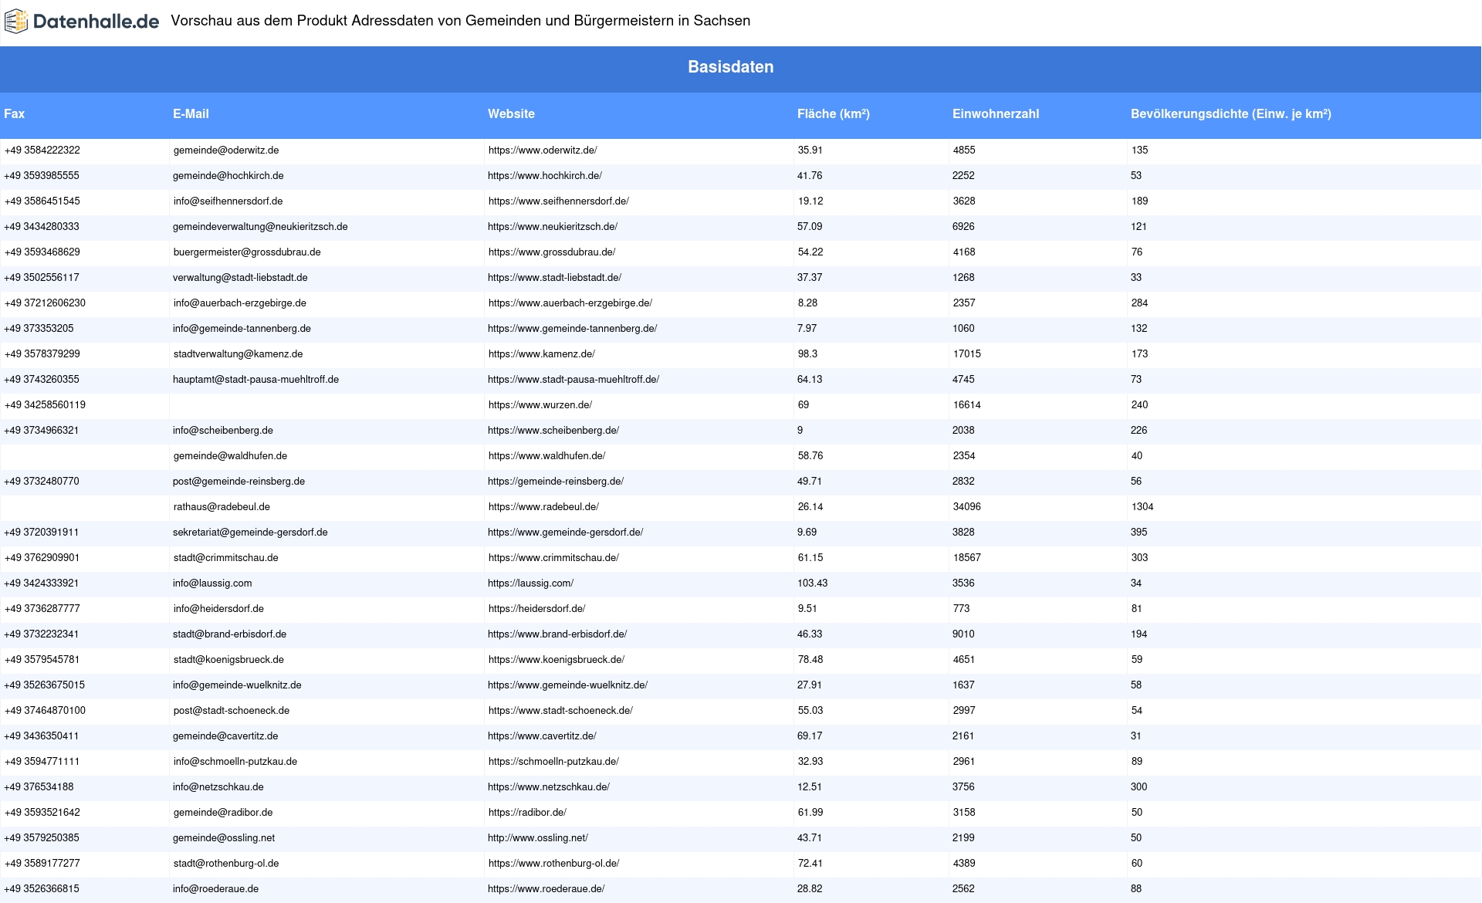Select email info@auerbach-erzgebirge.de
The image size is (1482, 903).
[x=240, y=303]
